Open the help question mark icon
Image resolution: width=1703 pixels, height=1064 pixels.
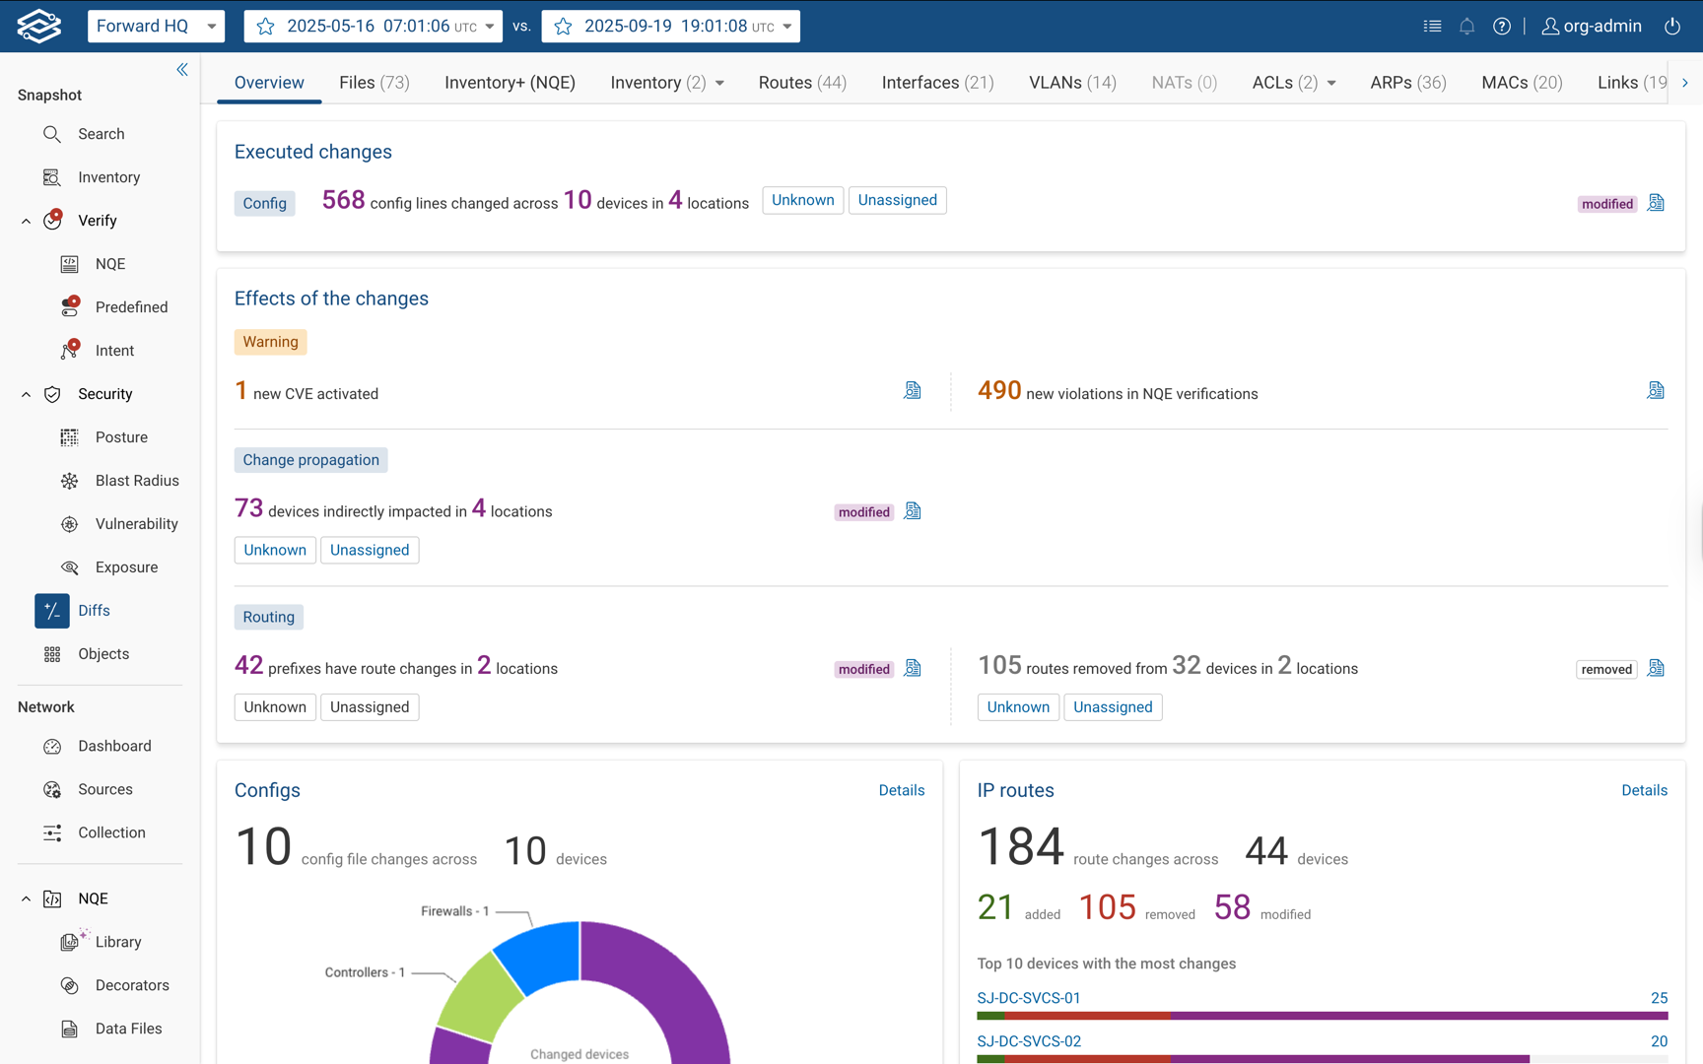(1501, 27)
